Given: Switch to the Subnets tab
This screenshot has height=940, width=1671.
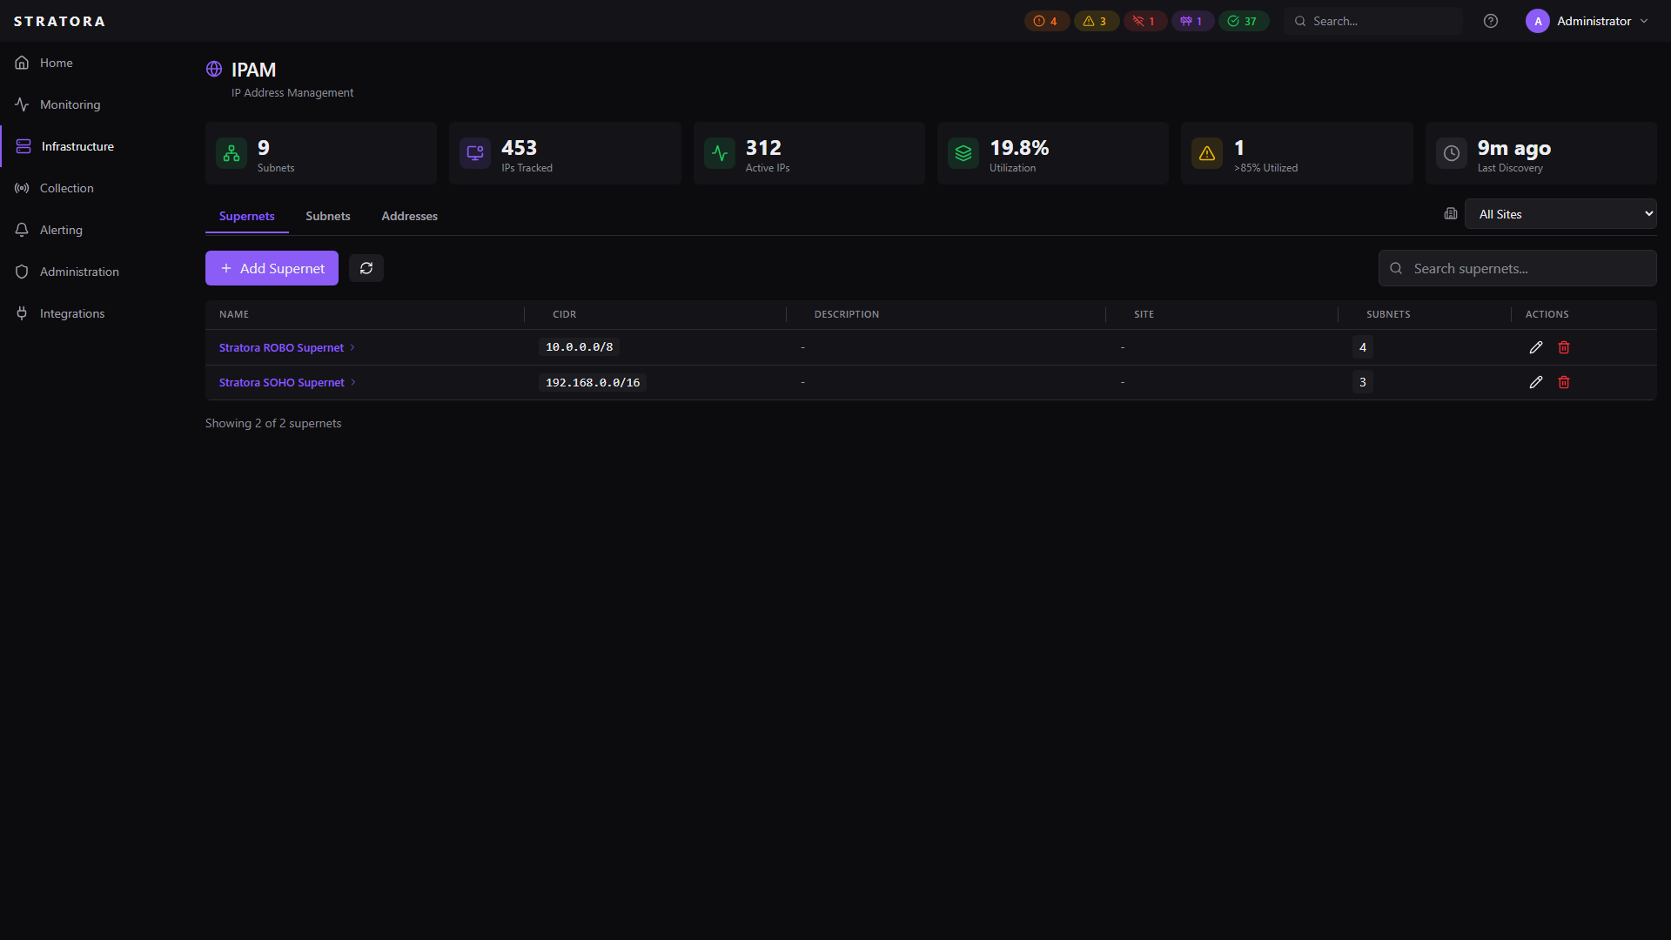Looking at the screenshot, I should [328, 216].
